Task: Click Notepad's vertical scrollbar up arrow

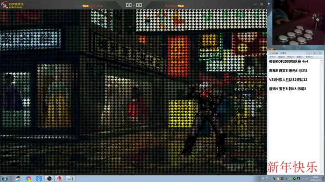Action: pos(321,61)
